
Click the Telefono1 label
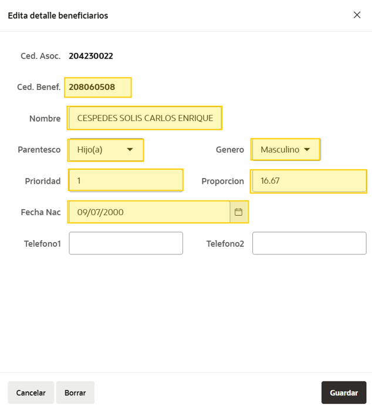[42, 243]
